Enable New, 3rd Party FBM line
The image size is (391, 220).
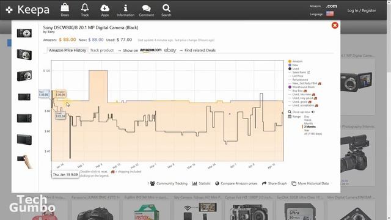(x=305, y=83)
